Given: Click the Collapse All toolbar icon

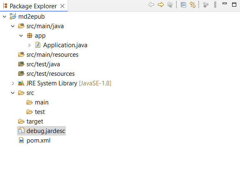Looking at the screenshot, I should coord(183,5).
